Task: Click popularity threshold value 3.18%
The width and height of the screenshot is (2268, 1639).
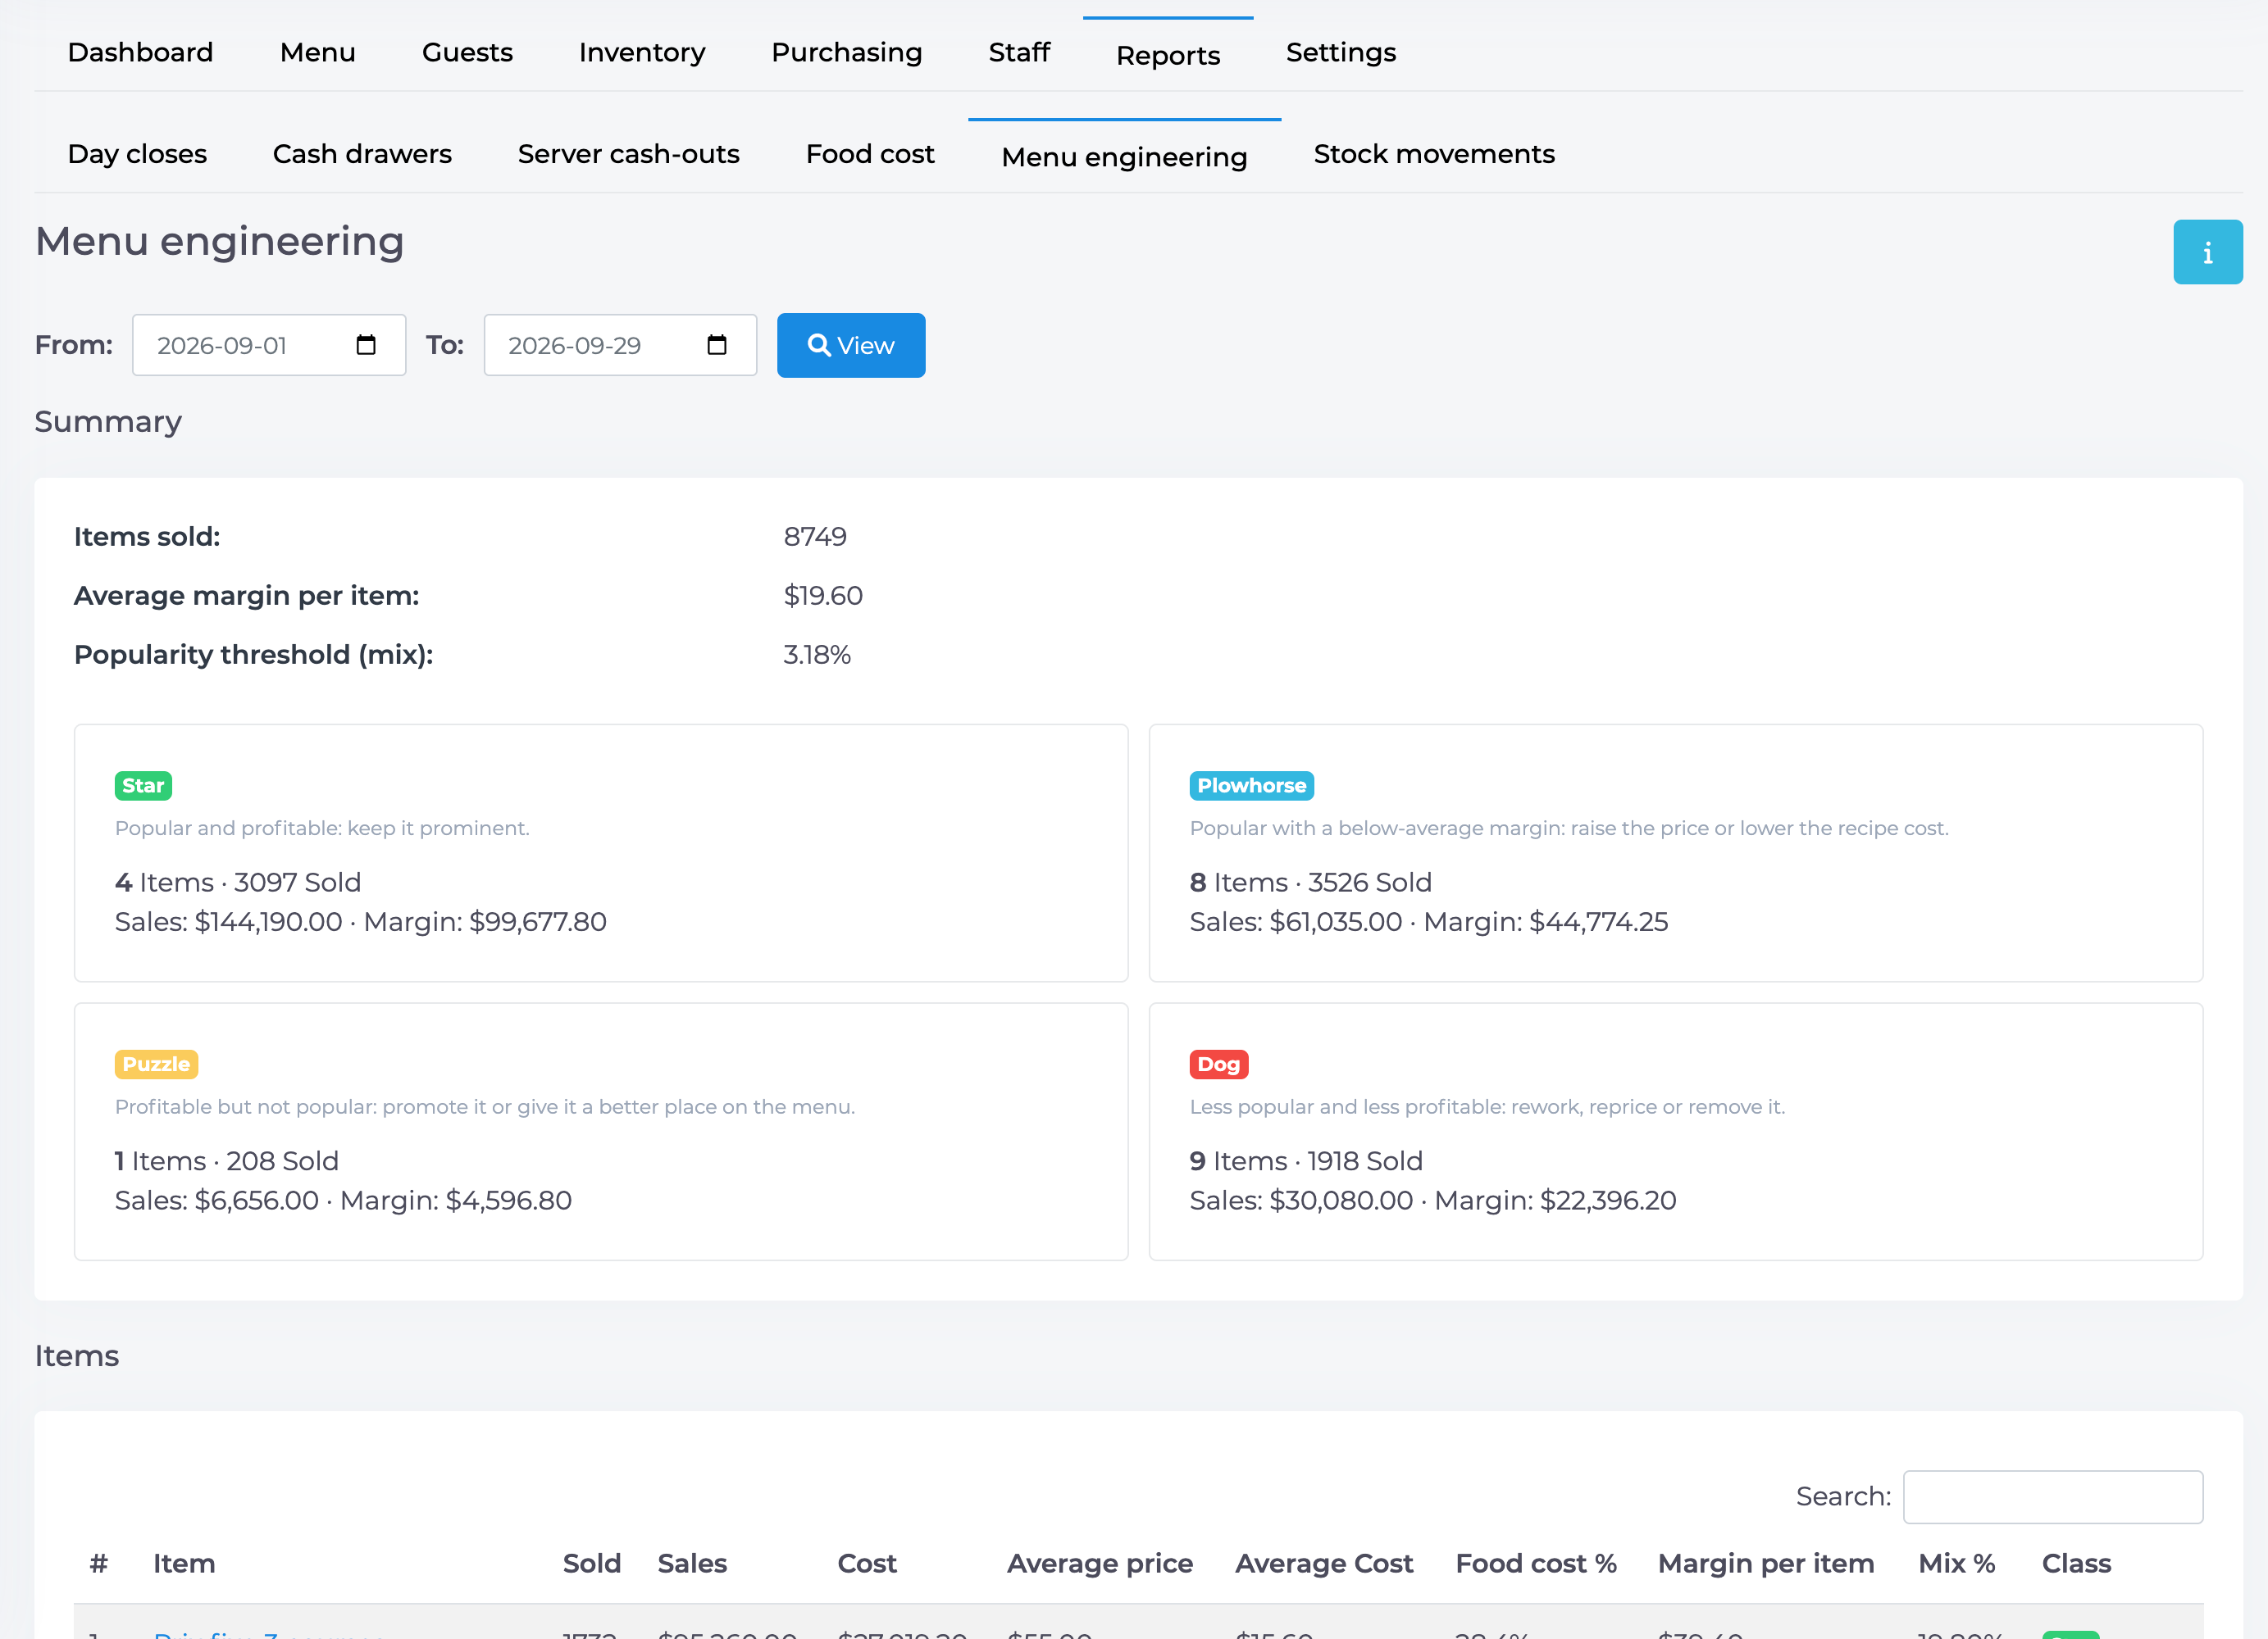Action: [817, 655]
